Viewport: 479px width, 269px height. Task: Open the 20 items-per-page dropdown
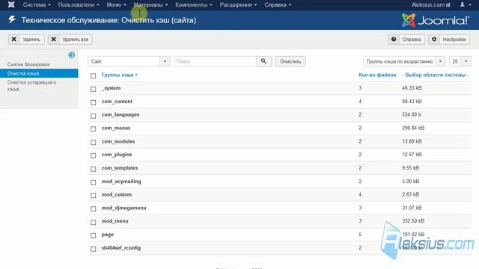[x=460, y=61]
